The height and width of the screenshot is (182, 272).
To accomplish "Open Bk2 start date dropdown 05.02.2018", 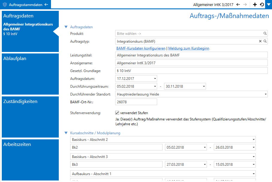I will (205, 147).
